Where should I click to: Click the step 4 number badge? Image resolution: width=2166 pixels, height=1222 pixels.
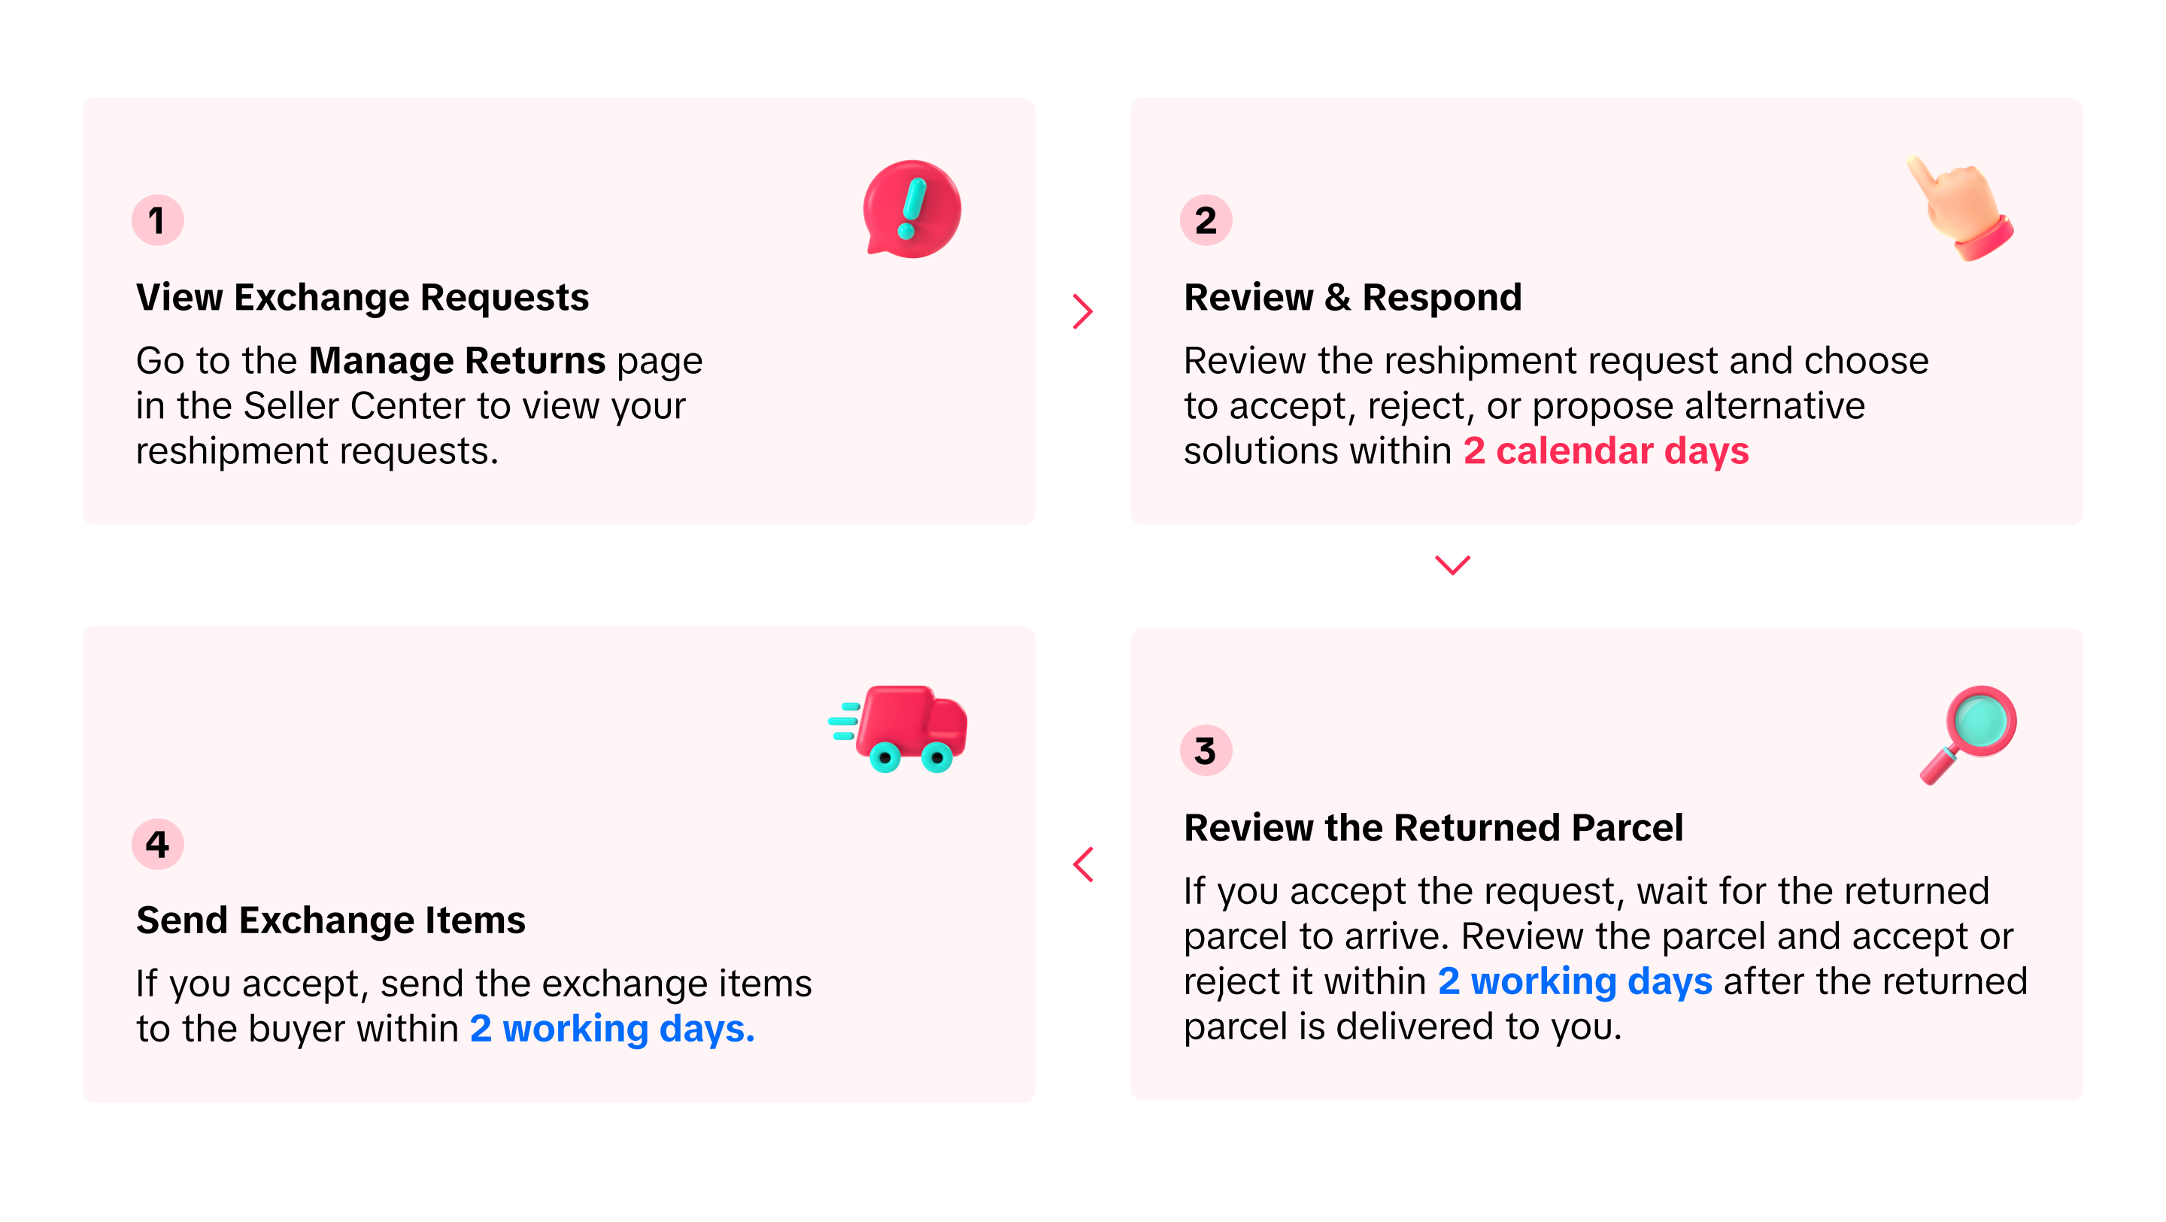click(157, 844)
